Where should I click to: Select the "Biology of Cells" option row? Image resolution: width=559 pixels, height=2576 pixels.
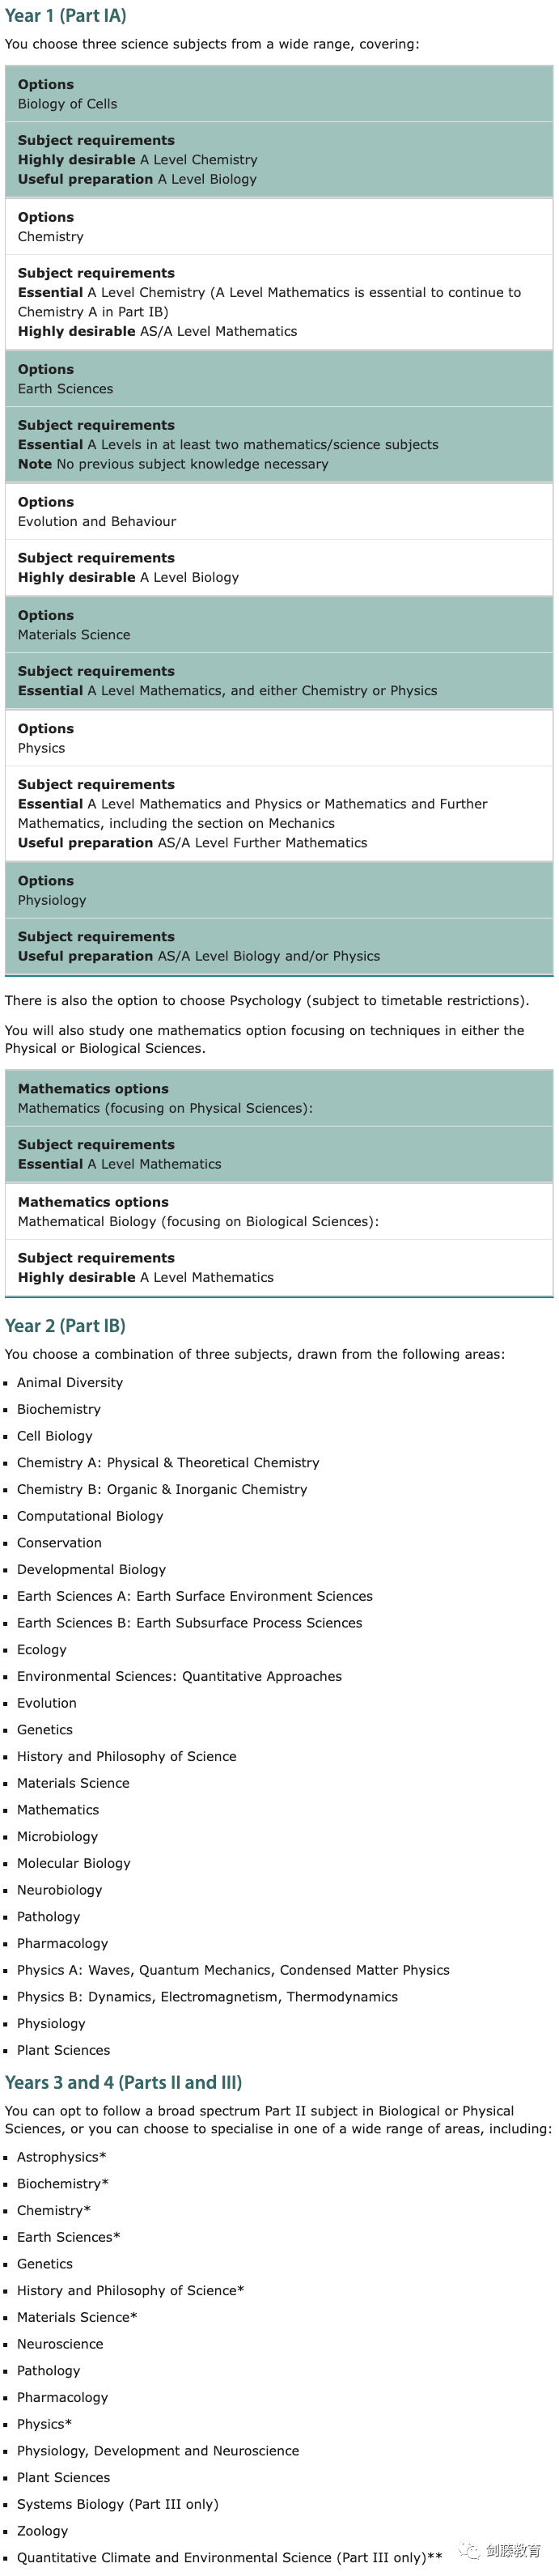point(67,104)
